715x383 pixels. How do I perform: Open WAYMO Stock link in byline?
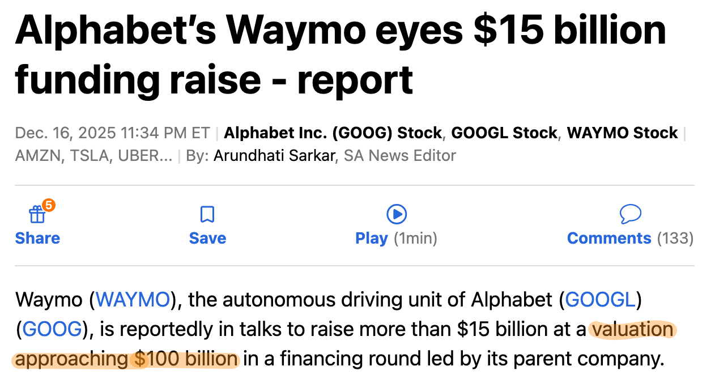(622, 133)
